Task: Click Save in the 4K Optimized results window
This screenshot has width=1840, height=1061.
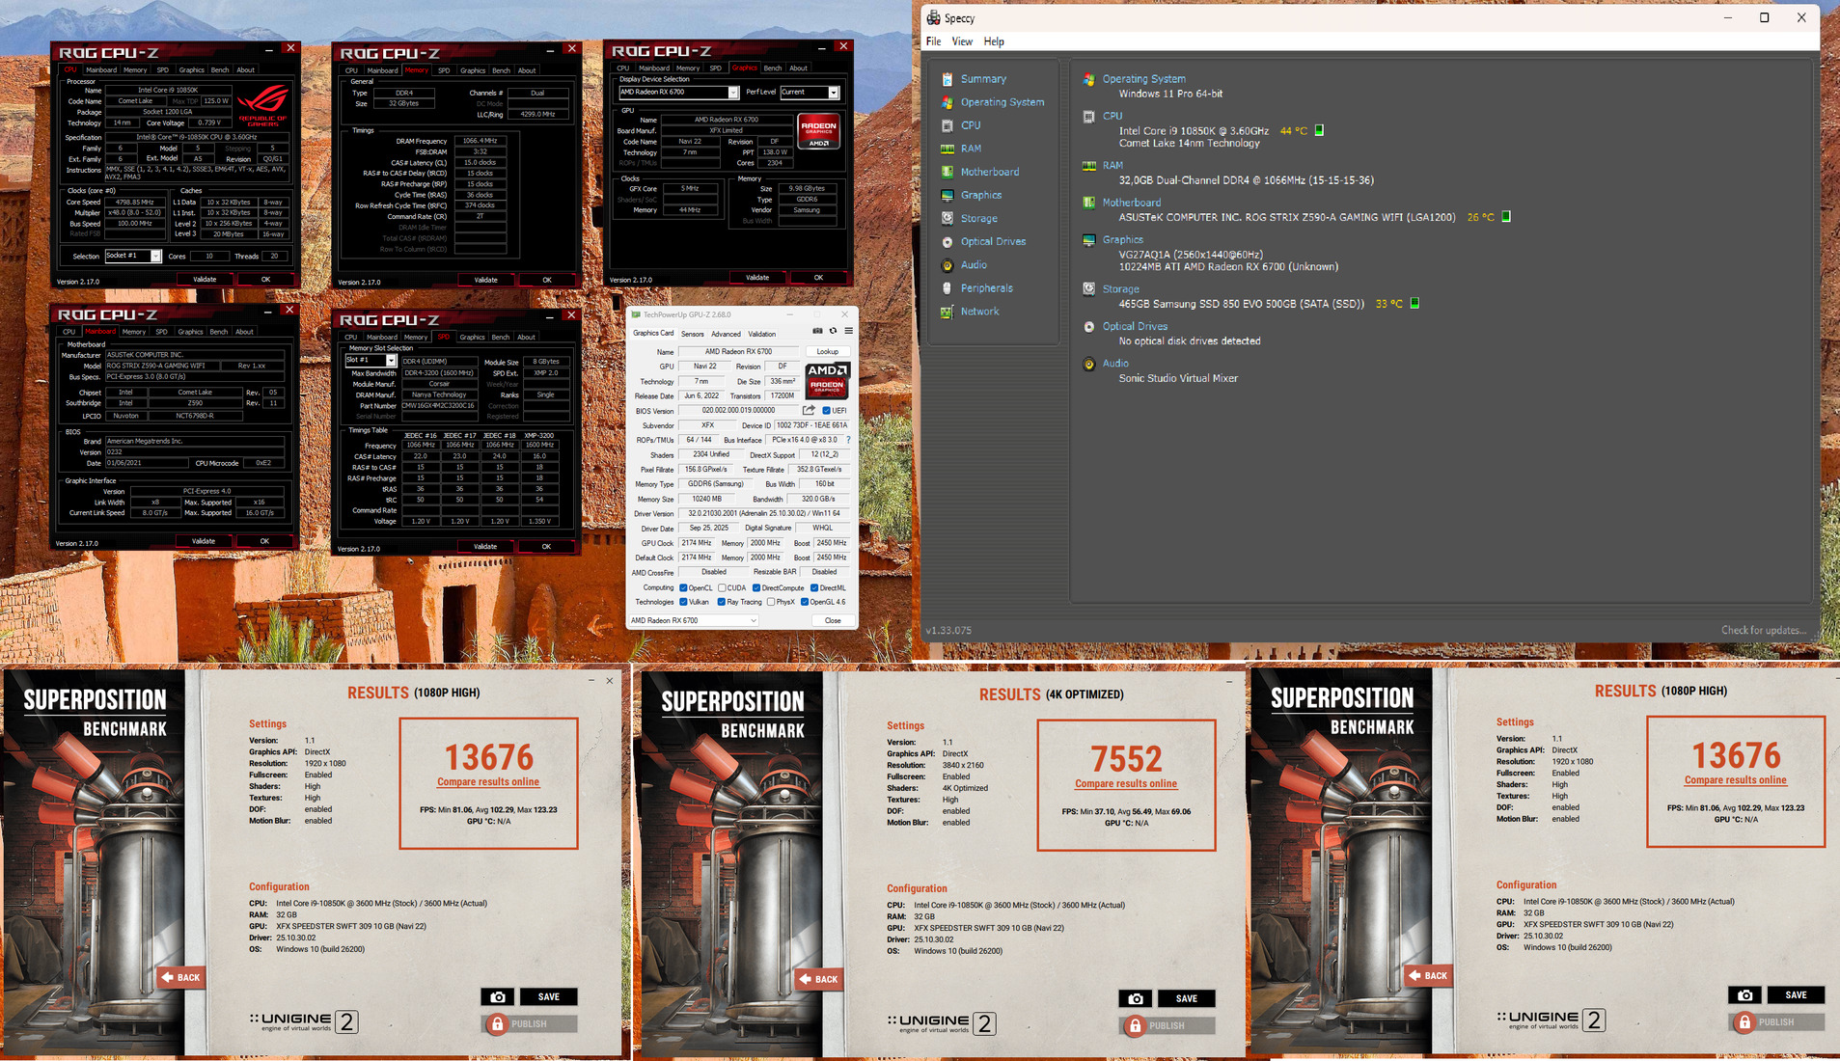Action: pyautogui.click(x=1186, y=998)
